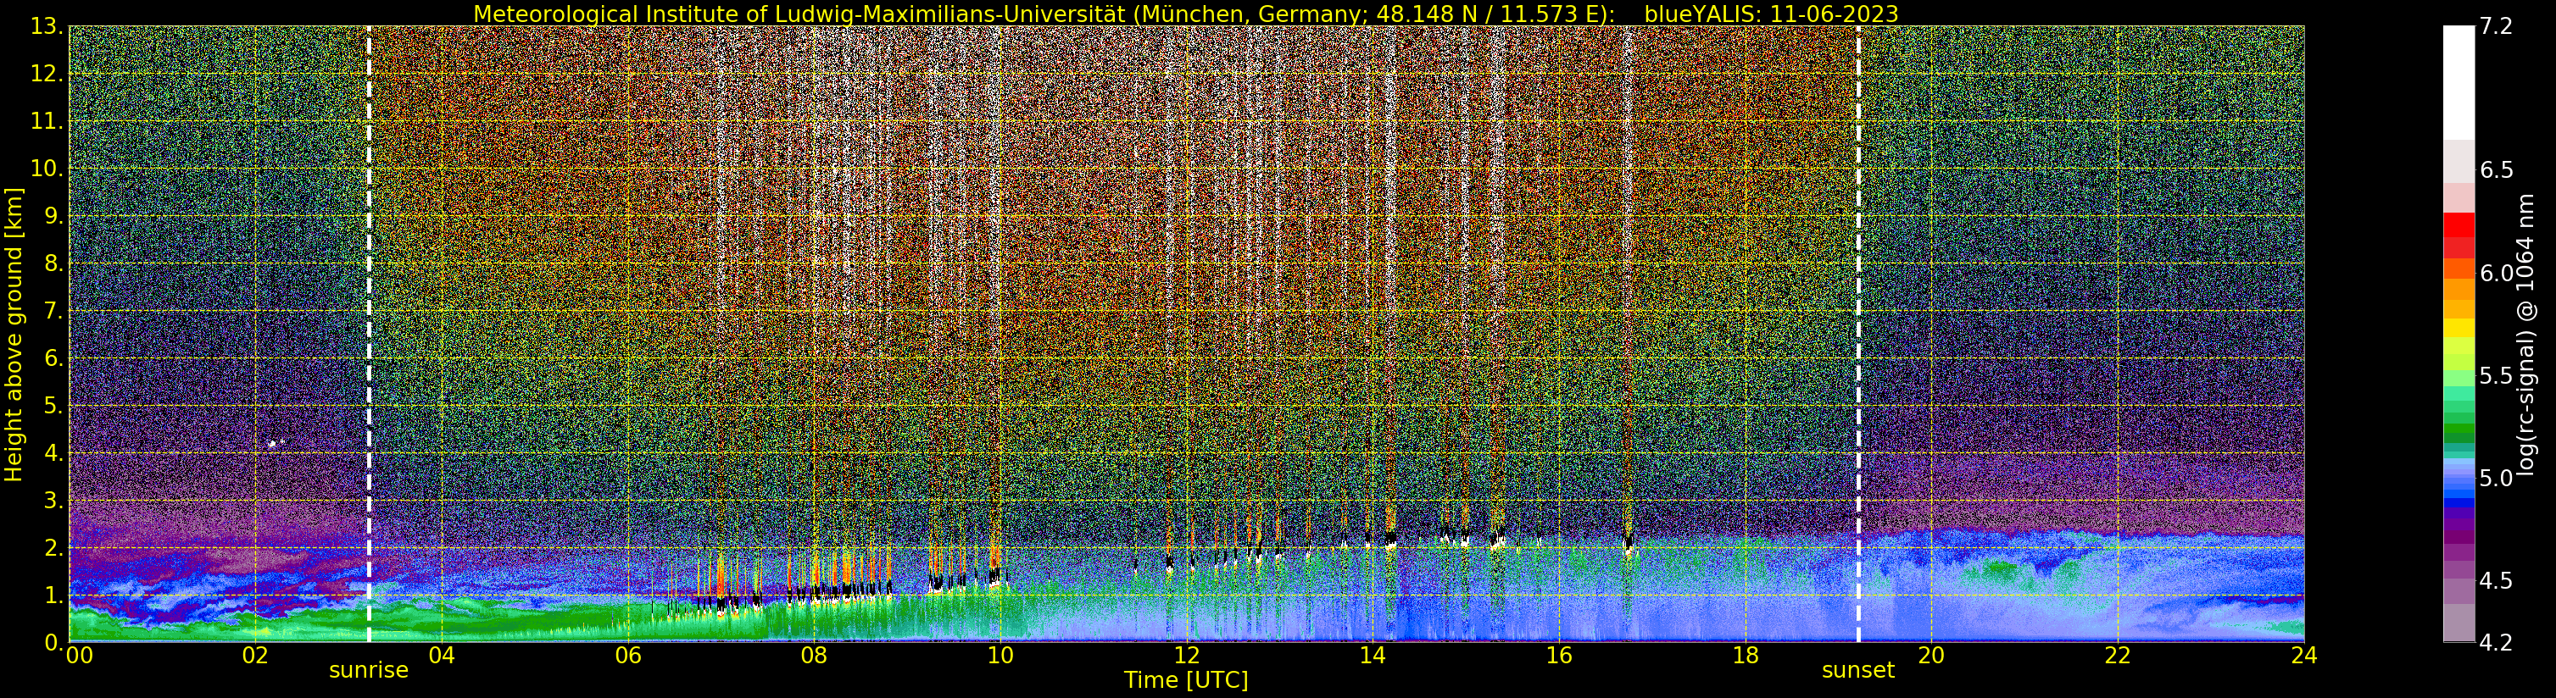The width and height of the screenshot is (2556, 698).
Task: Click colorbar value 7.2
Action: tap(2496, 27)
